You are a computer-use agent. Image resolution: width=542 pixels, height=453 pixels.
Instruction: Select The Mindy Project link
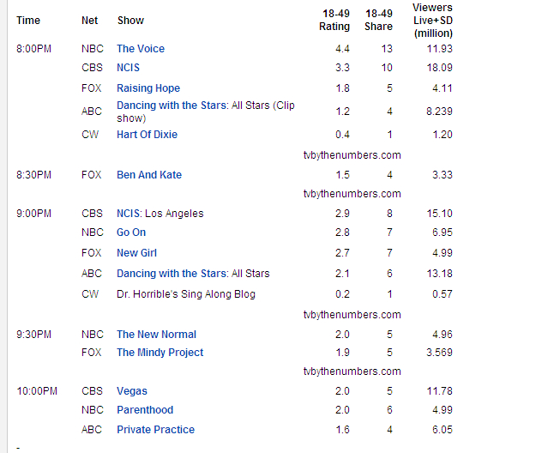pyautogui.click(x=160, y=353)
